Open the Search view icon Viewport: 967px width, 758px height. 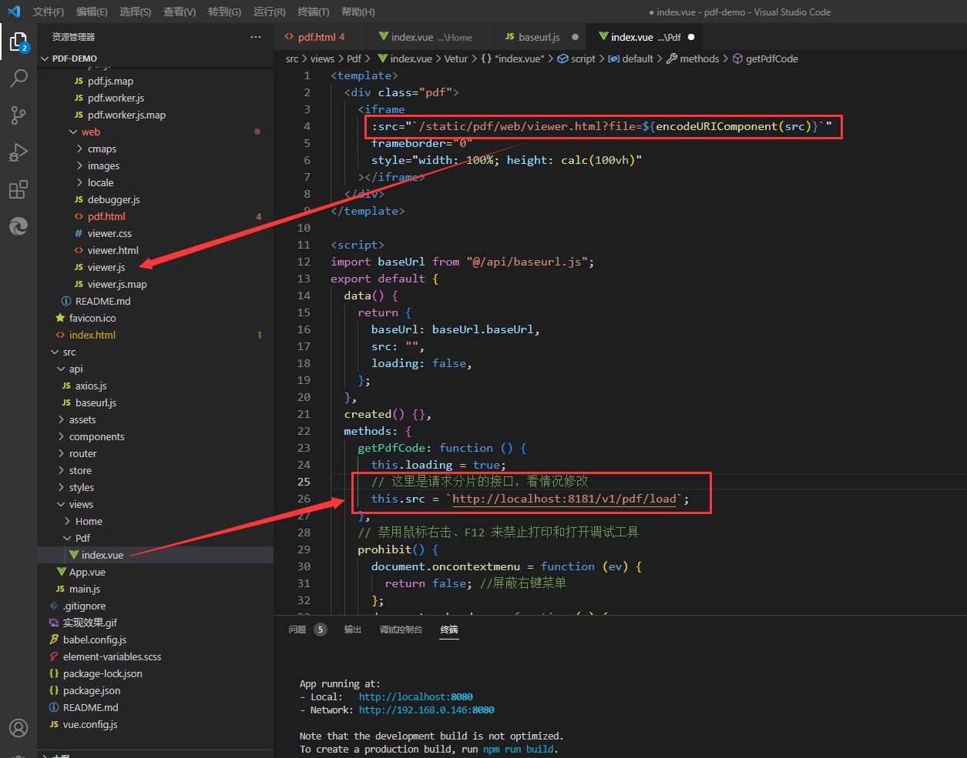18,78
